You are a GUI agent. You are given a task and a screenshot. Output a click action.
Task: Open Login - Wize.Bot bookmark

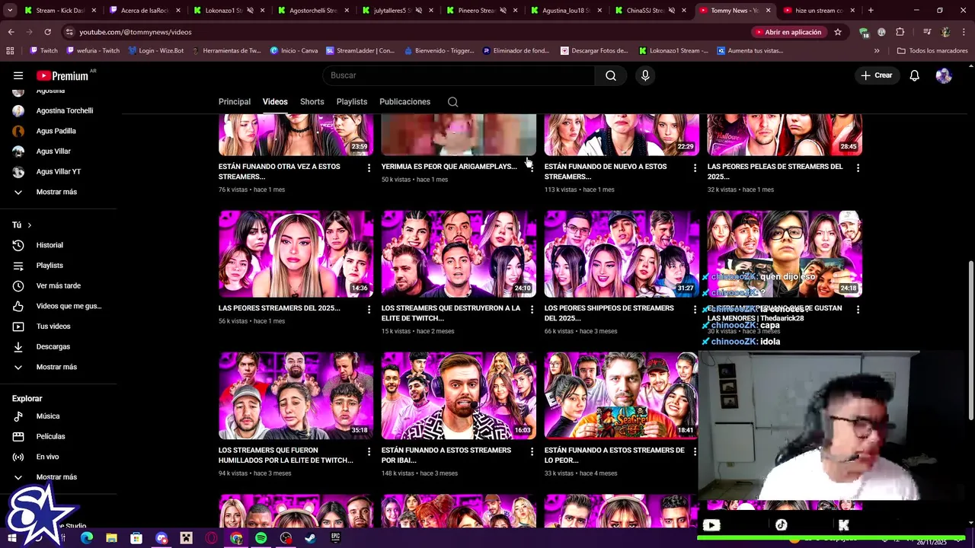tap(155, 51)
